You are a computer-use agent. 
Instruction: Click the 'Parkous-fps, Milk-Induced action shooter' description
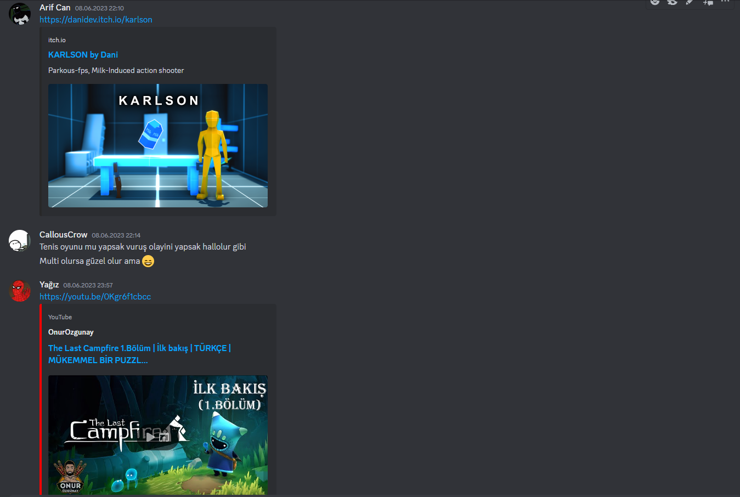[x=116, y=71]
